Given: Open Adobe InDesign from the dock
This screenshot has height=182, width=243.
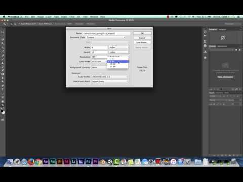Looking at the screenshot, I should point(67,162).
